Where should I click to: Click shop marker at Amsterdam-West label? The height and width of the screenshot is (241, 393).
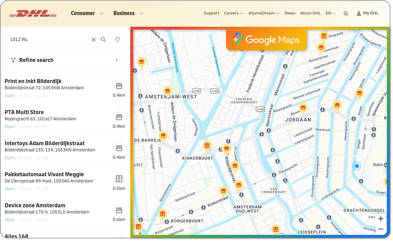coord(168,92)
